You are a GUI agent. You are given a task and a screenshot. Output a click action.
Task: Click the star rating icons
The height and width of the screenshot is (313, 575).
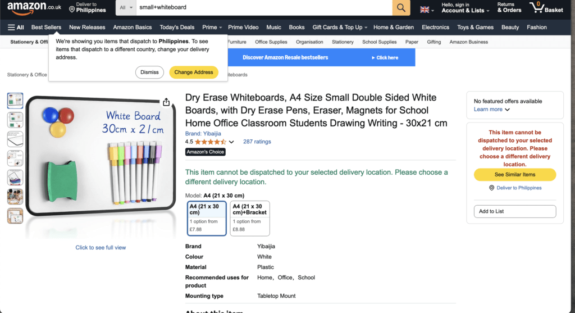tap(211, 142)
